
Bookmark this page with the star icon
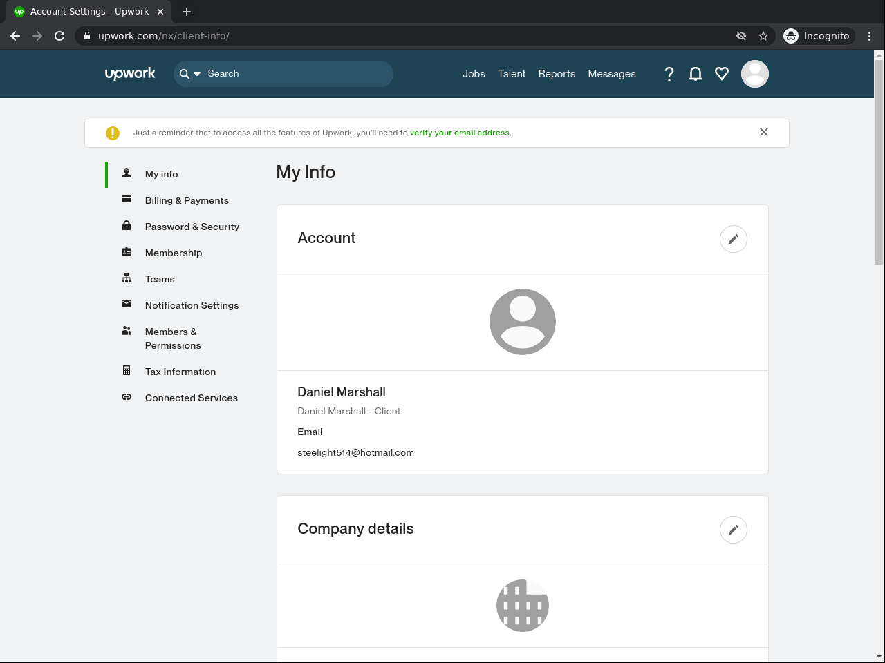[763, 36]
